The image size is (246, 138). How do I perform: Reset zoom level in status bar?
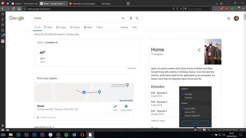pos(214,130)
